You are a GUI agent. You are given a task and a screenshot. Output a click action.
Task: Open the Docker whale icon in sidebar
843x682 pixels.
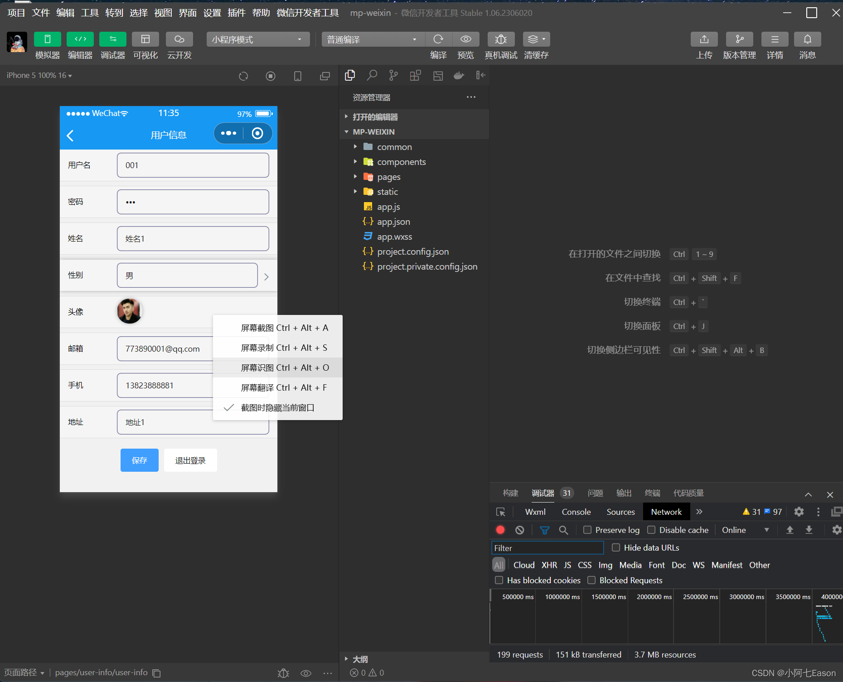459,75
